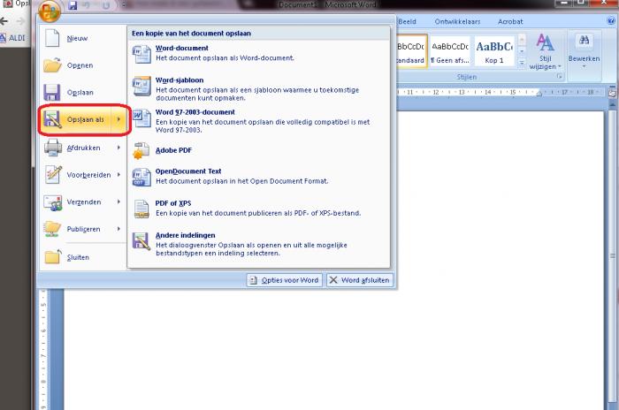Click 'Het document opslaan als Word-document.' description
619x410 pixels.
pos(225,58)
